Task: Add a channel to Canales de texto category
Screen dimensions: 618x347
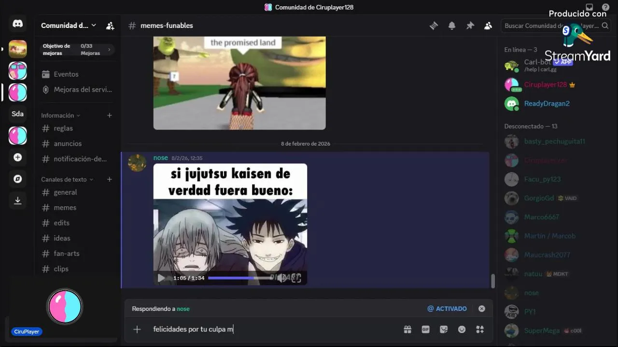Action: pos(110,179)
